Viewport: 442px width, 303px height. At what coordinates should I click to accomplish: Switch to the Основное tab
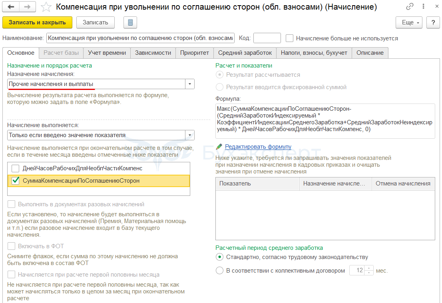[x=21, y=53]
